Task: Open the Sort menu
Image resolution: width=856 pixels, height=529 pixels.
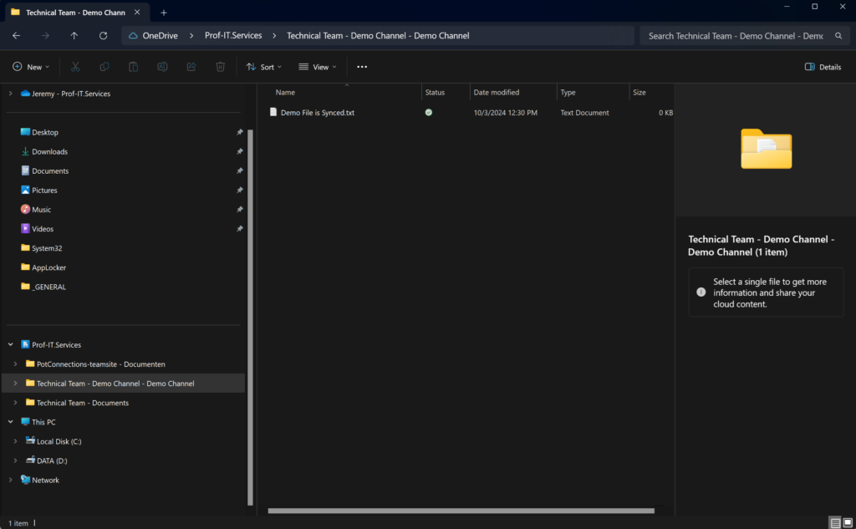Action: coord(263,67)
